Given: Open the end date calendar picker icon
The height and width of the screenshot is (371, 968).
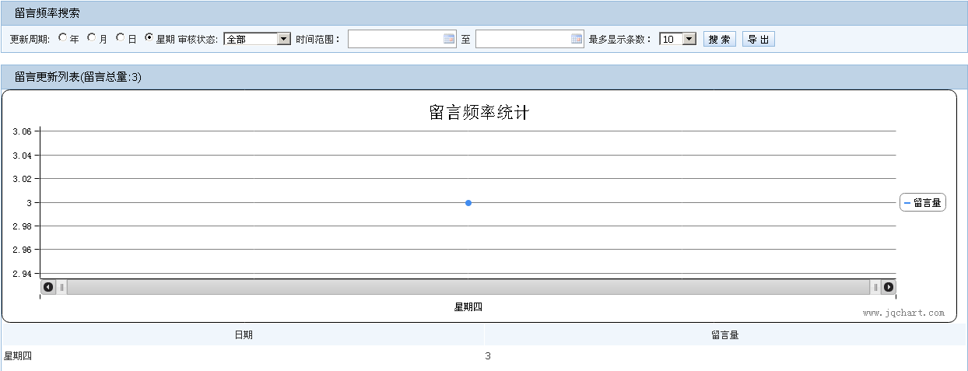Looking at the screenshot, I should 577,39.
